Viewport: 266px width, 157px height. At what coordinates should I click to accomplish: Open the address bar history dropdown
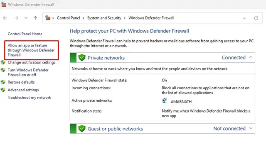click(x=244, y=18)
